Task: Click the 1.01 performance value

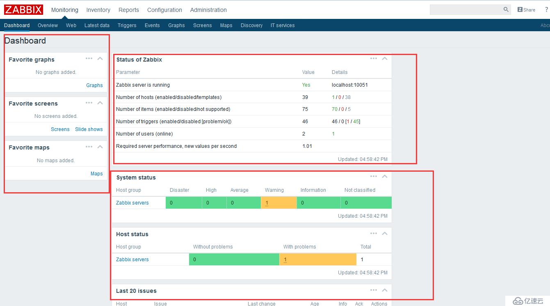Action: click(307, 146)
